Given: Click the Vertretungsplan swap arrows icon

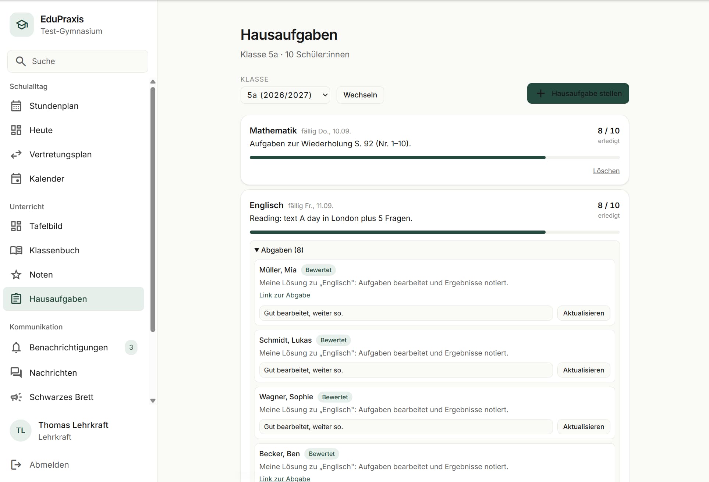Looking at the screenshot, I should pos(16,154).
